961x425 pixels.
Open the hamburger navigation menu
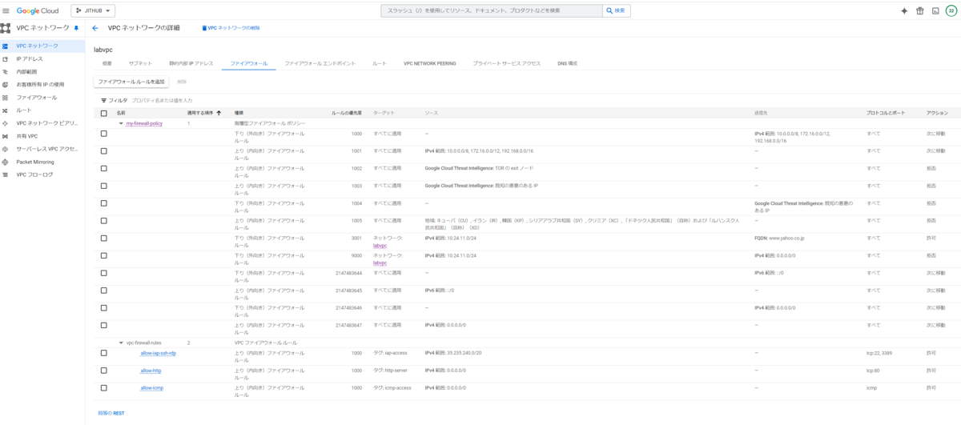(x=6, y=10)
